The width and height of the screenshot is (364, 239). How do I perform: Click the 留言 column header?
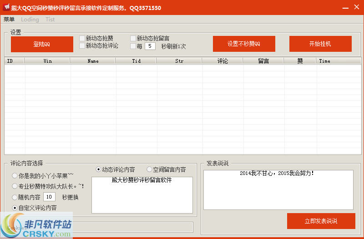[263, 61]
